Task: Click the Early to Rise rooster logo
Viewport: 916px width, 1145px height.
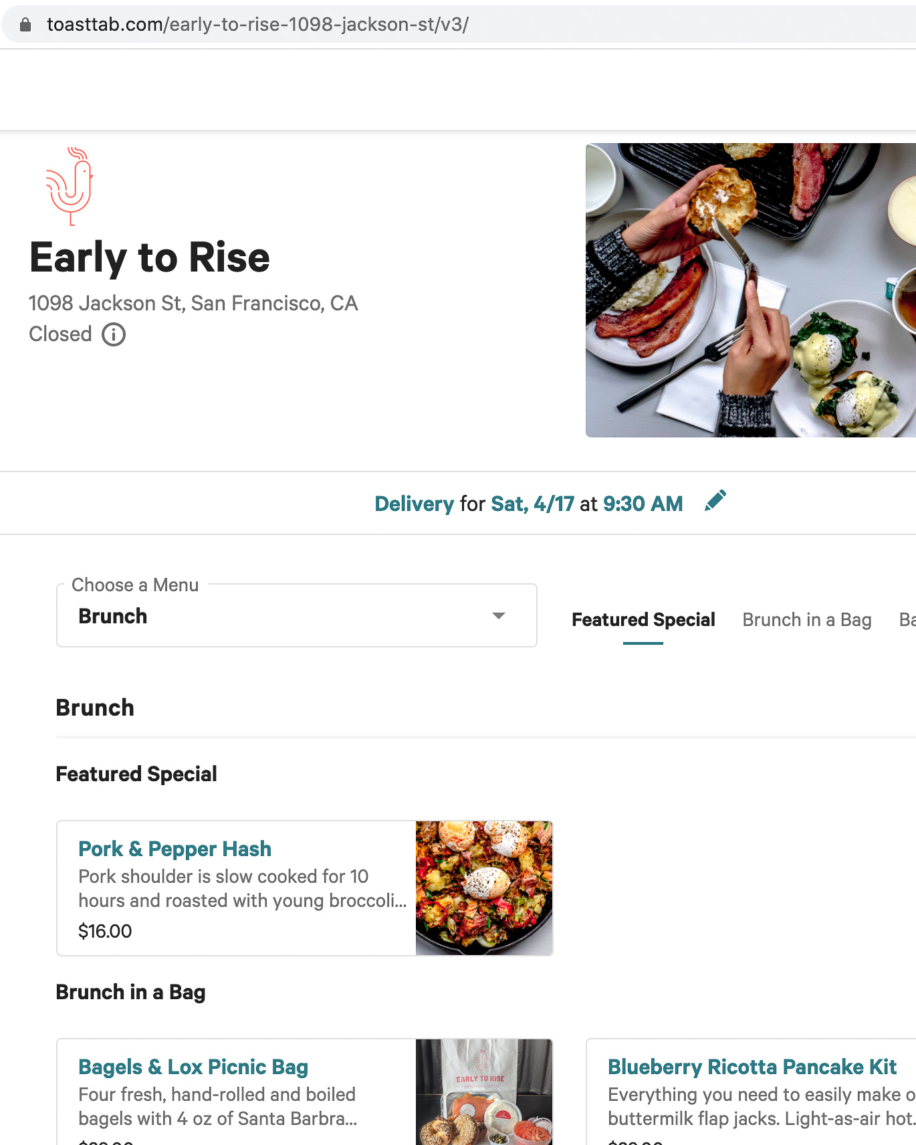Action: [x=70, y=186]
